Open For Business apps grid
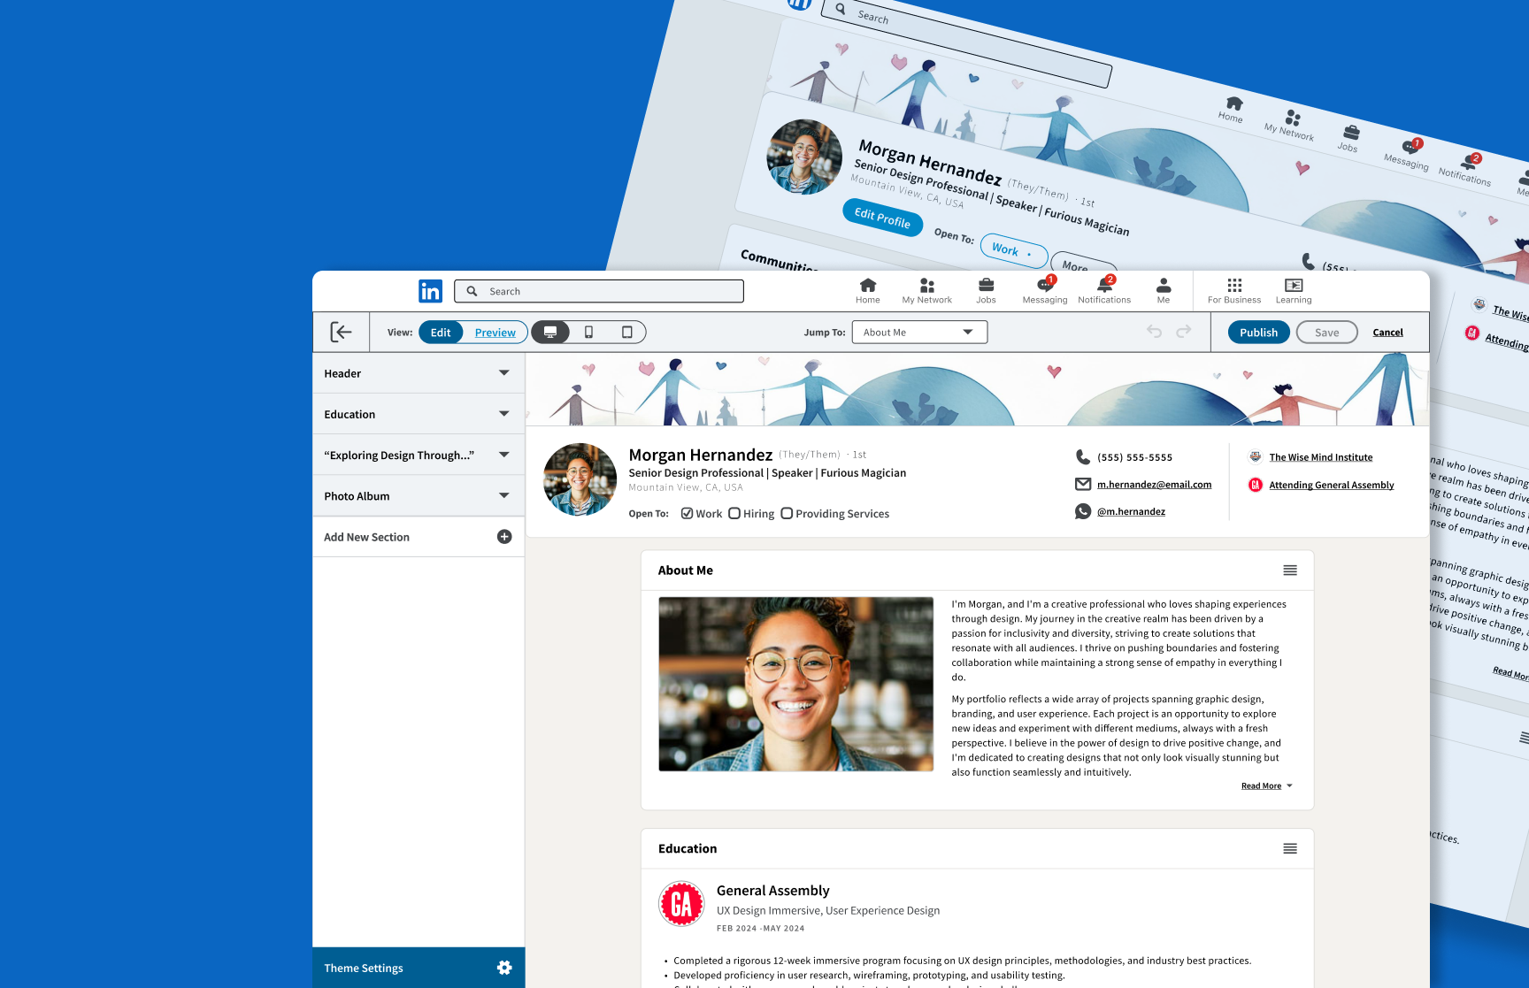This screenshot has height=988, width=1529. (x=1234, y=291)
